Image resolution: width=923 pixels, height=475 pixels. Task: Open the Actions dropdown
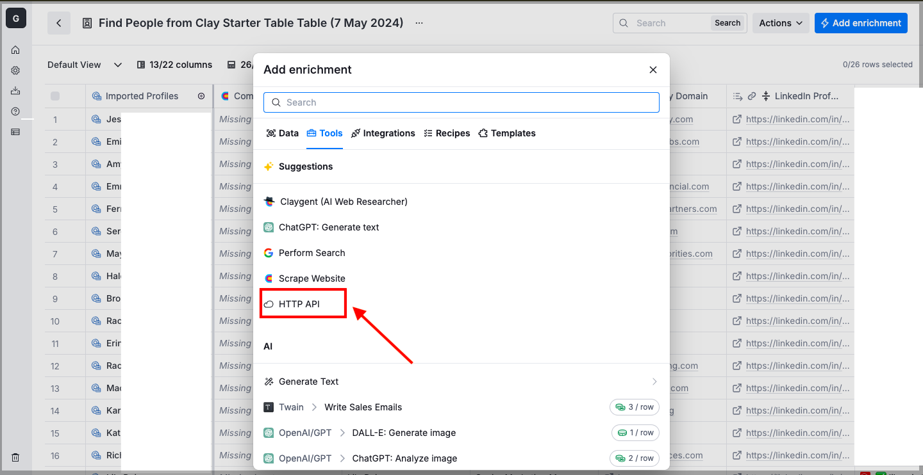780,23
